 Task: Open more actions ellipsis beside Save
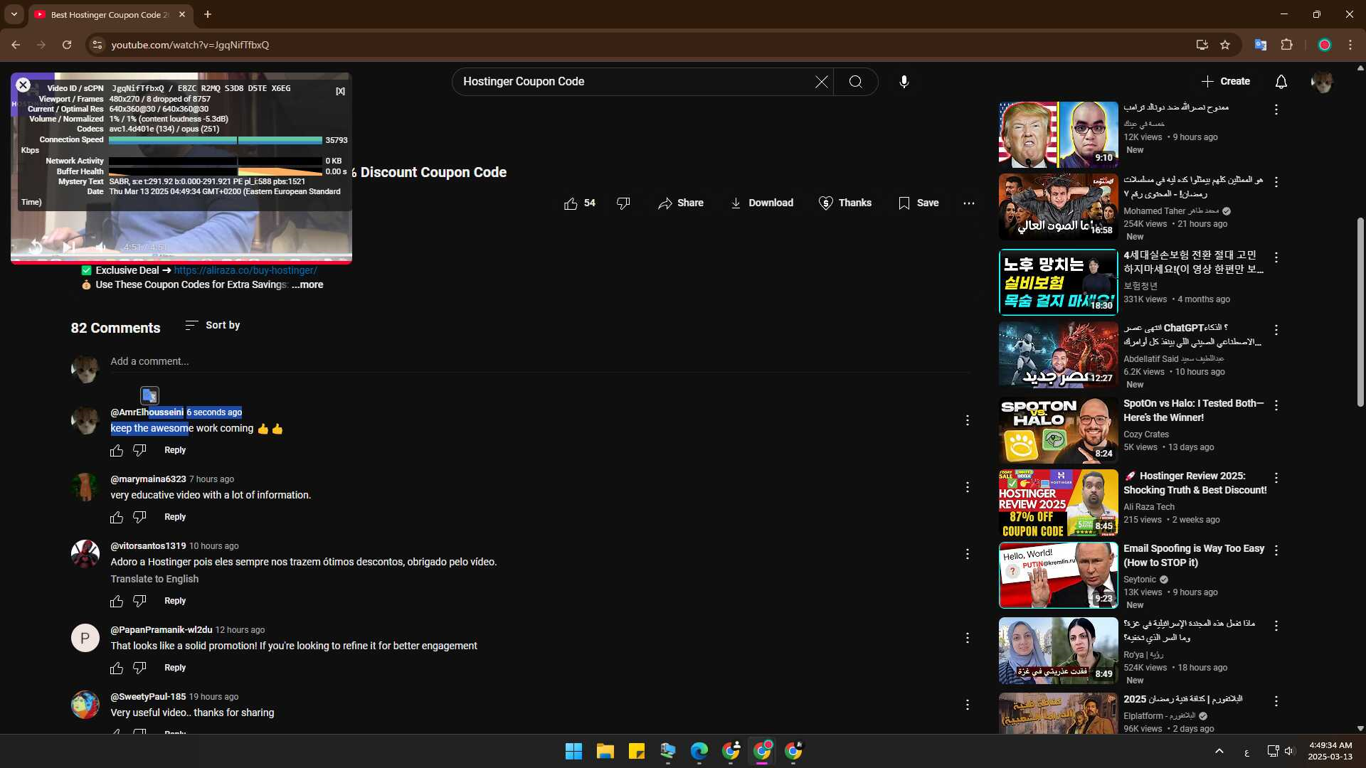tap(969, 203)
